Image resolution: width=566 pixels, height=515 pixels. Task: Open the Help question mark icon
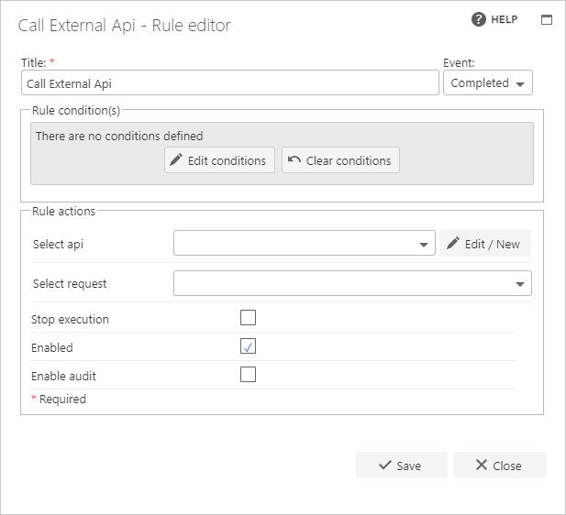479,19
